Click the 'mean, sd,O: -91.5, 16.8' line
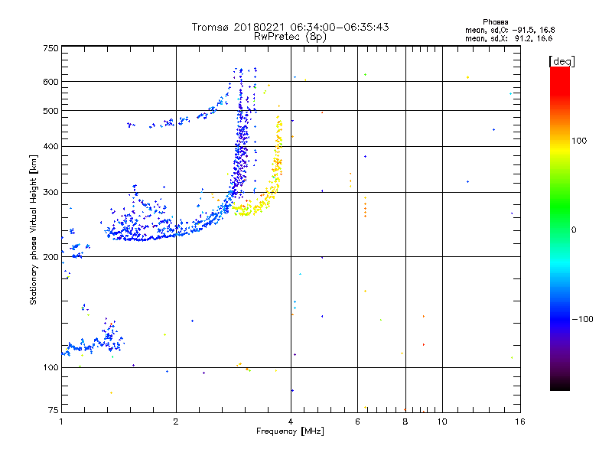This screenshot has height=459, width=612. coord(509,30)
